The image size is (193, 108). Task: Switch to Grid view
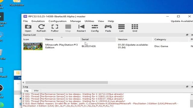pos(135,28)
